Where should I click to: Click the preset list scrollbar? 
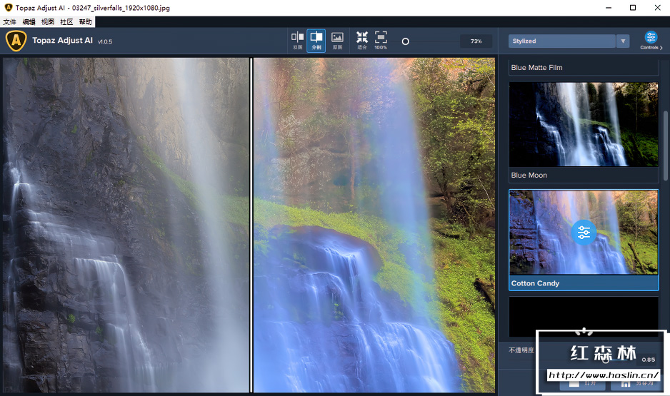(665, 146)
